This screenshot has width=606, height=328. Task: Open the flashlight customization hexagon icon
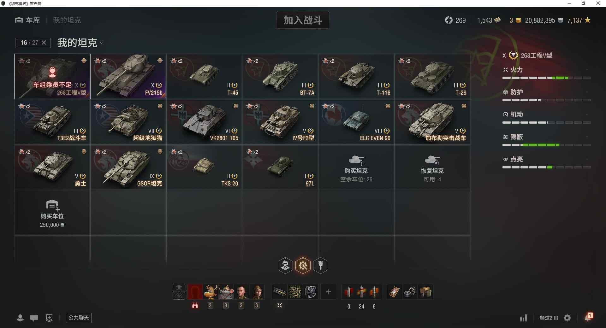[x=321, y=266]
